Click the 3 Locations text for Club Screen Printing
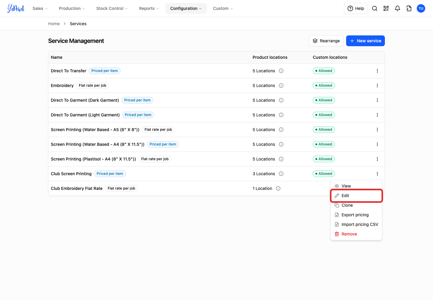 (x=264, y=174)
